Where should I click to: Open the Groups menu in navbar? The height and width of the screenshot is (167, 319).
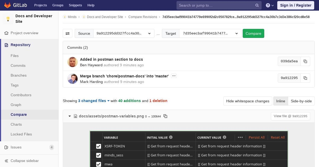58,5
